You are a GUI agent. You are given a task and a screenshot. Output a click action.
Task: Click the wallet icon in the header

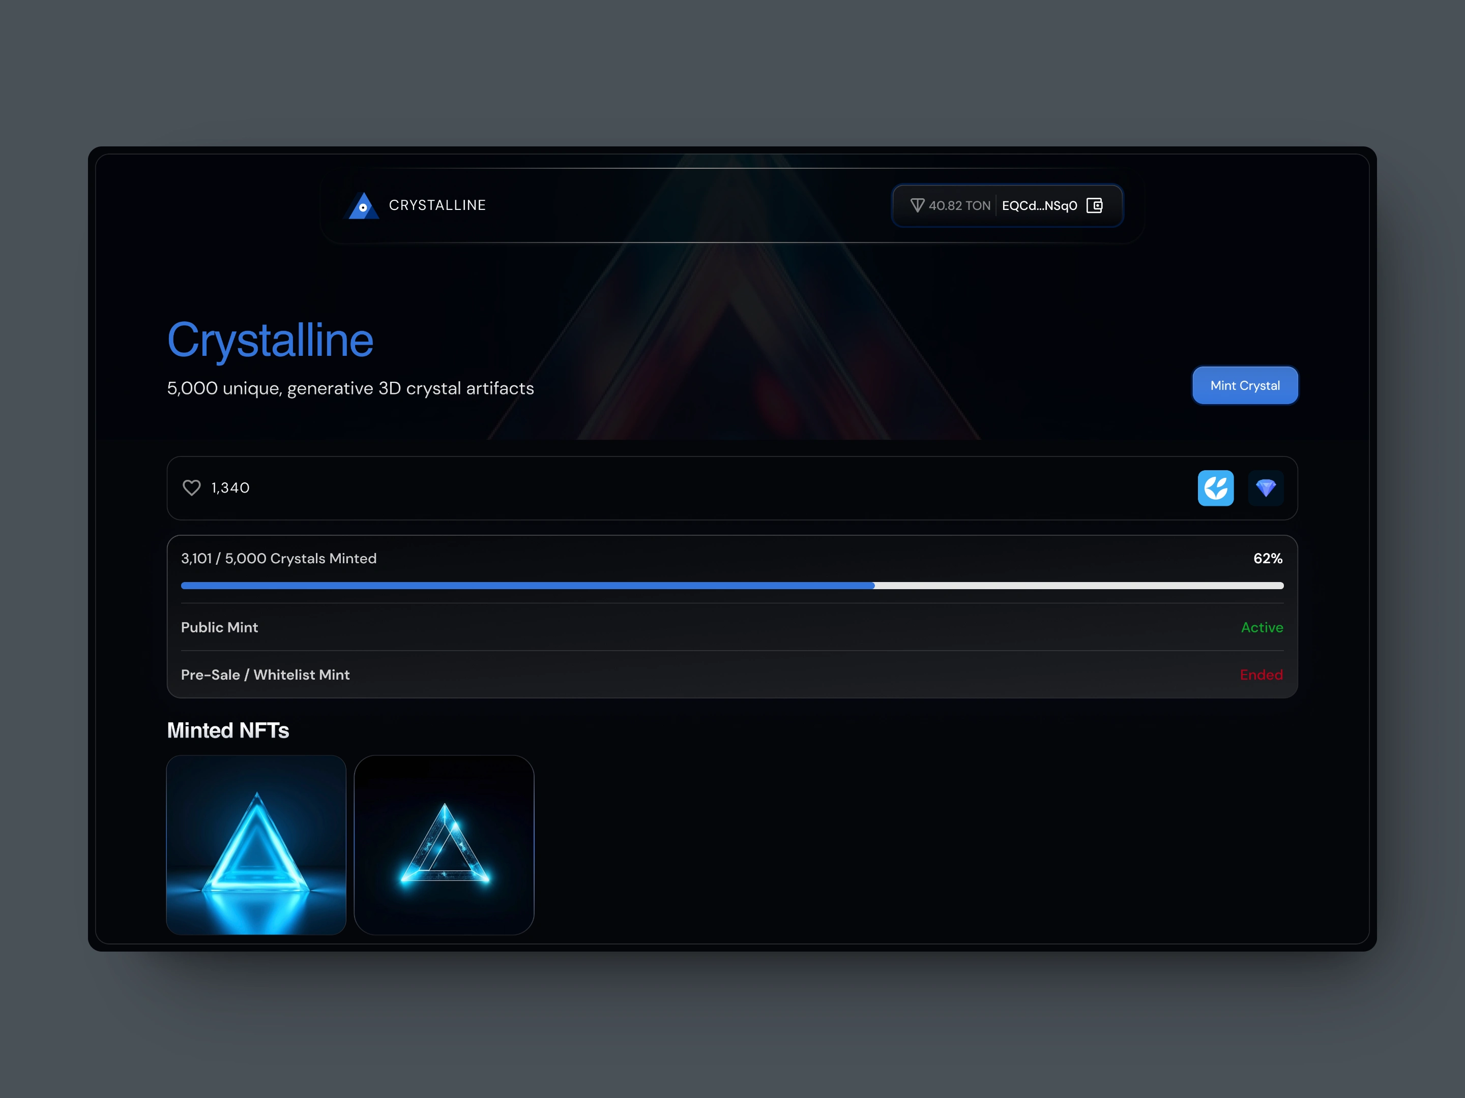click(x=1095, y=206)
